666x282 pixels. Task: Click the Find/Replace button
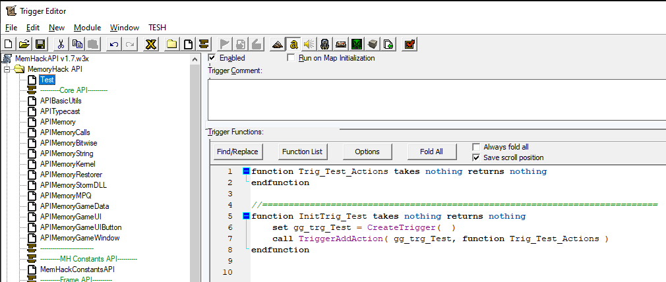click(237, 152)
